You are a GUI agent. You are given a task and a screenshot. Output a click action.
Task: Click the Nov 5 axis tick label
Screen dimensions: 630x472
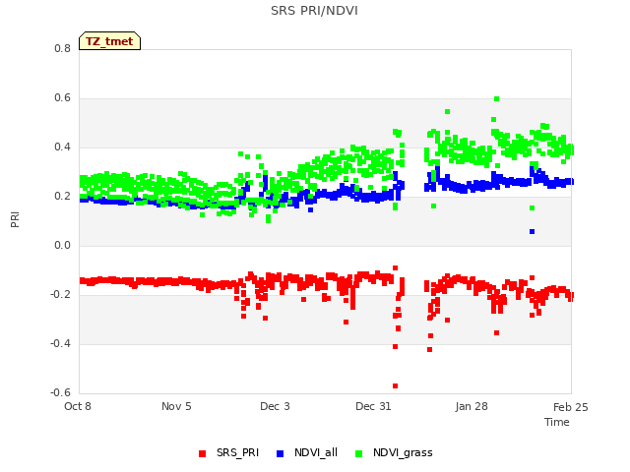(176, 406)
